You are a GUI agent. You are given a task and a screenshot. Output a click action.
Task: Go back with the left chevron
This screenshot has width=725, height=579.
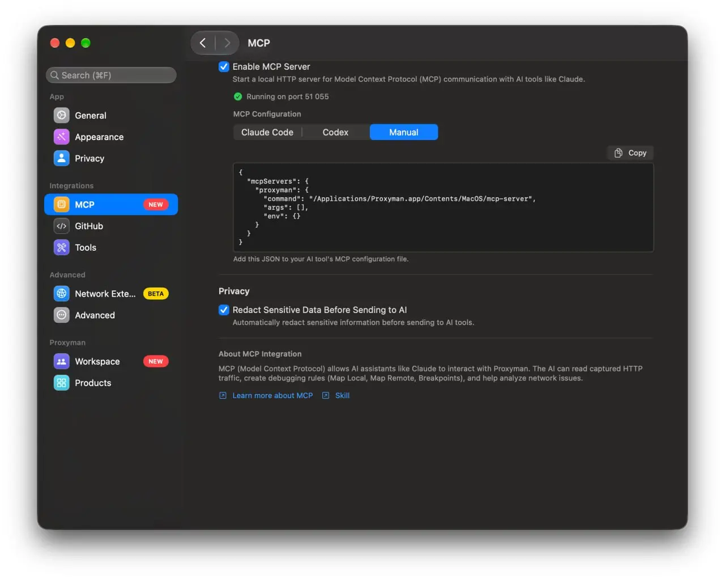pos(203,43)
